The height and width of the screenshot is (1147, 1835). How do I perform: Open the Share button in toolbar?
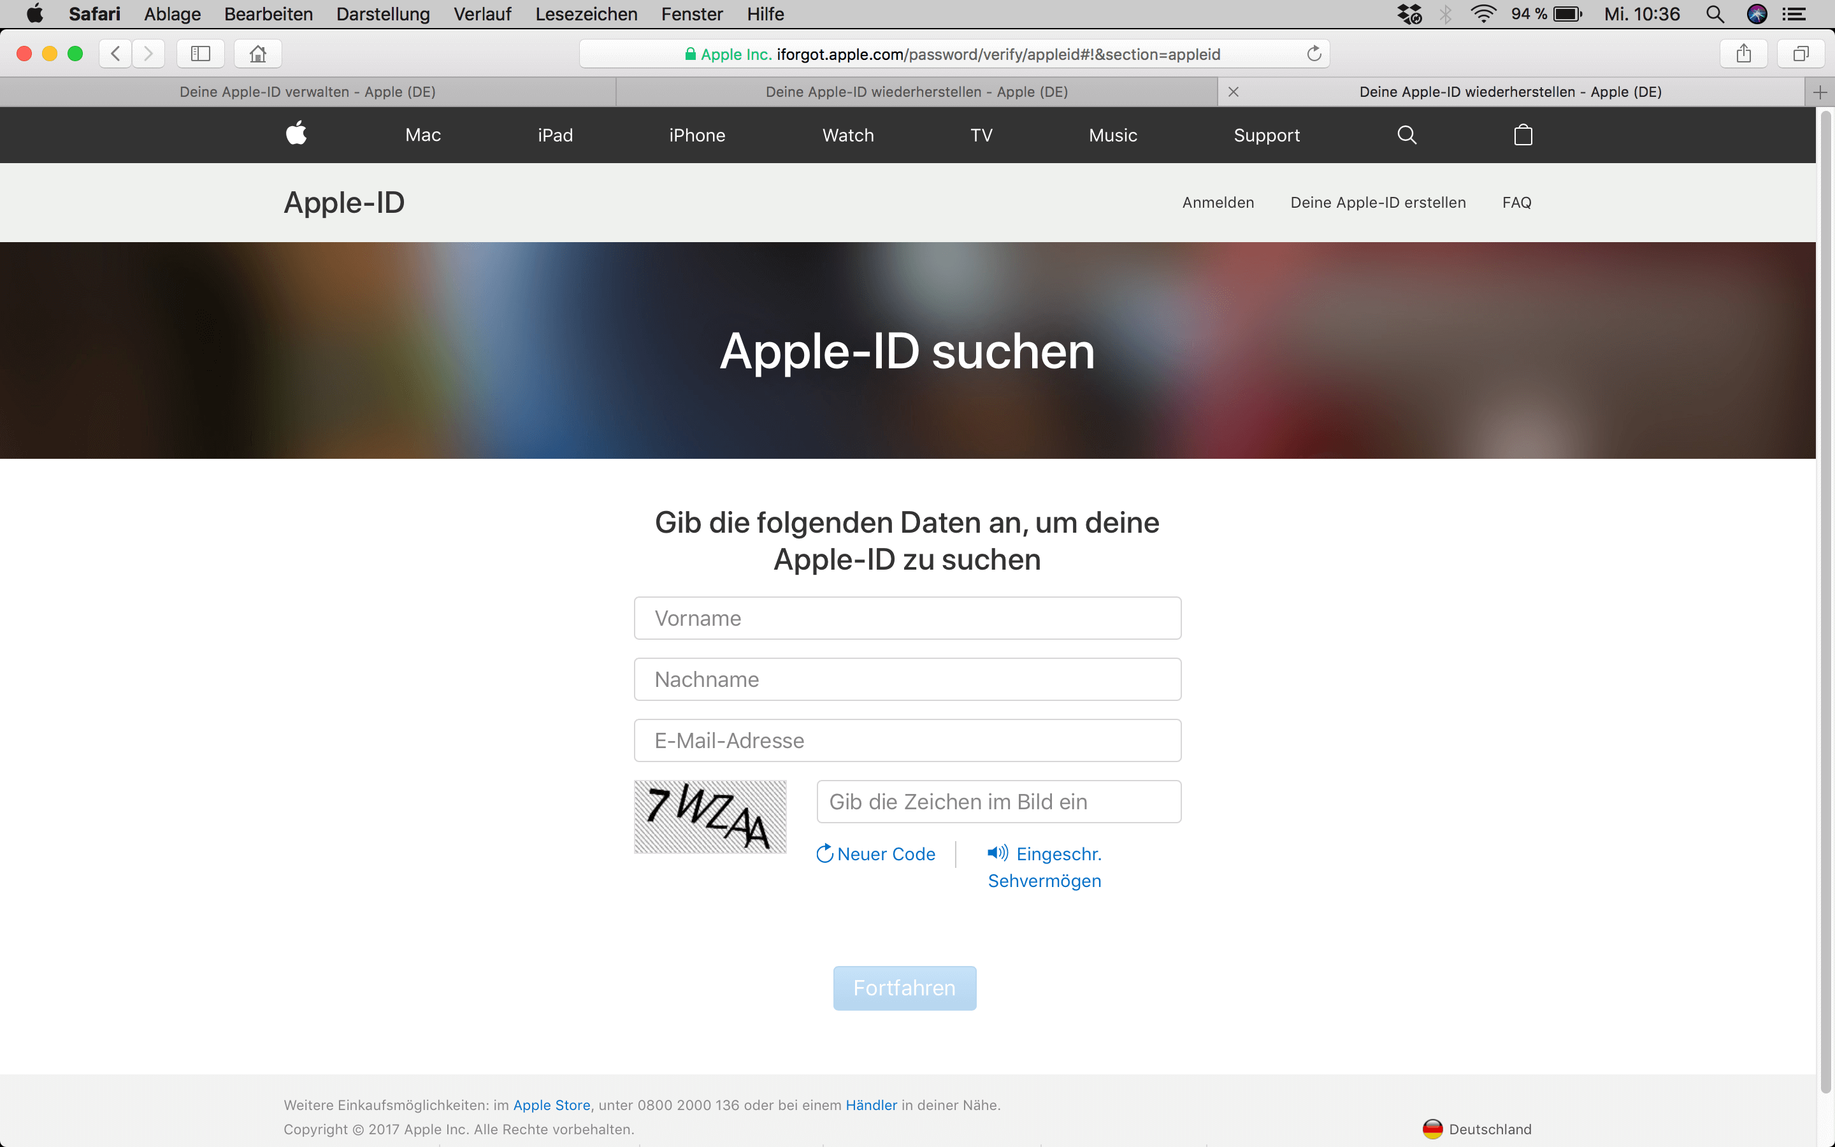(x=1743, y=54)
